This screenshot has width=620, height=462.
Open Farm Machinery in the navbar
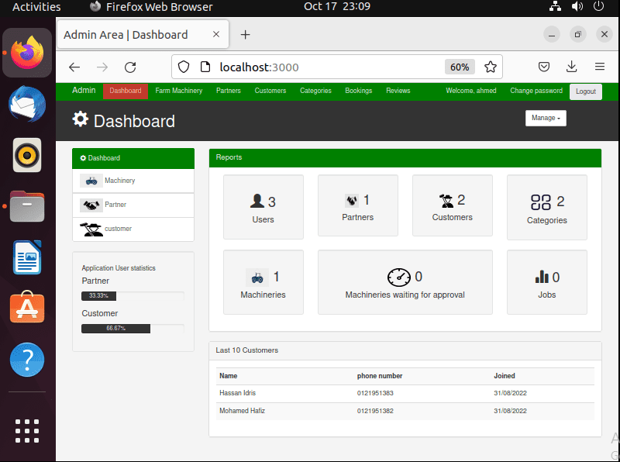click(179, 91)
